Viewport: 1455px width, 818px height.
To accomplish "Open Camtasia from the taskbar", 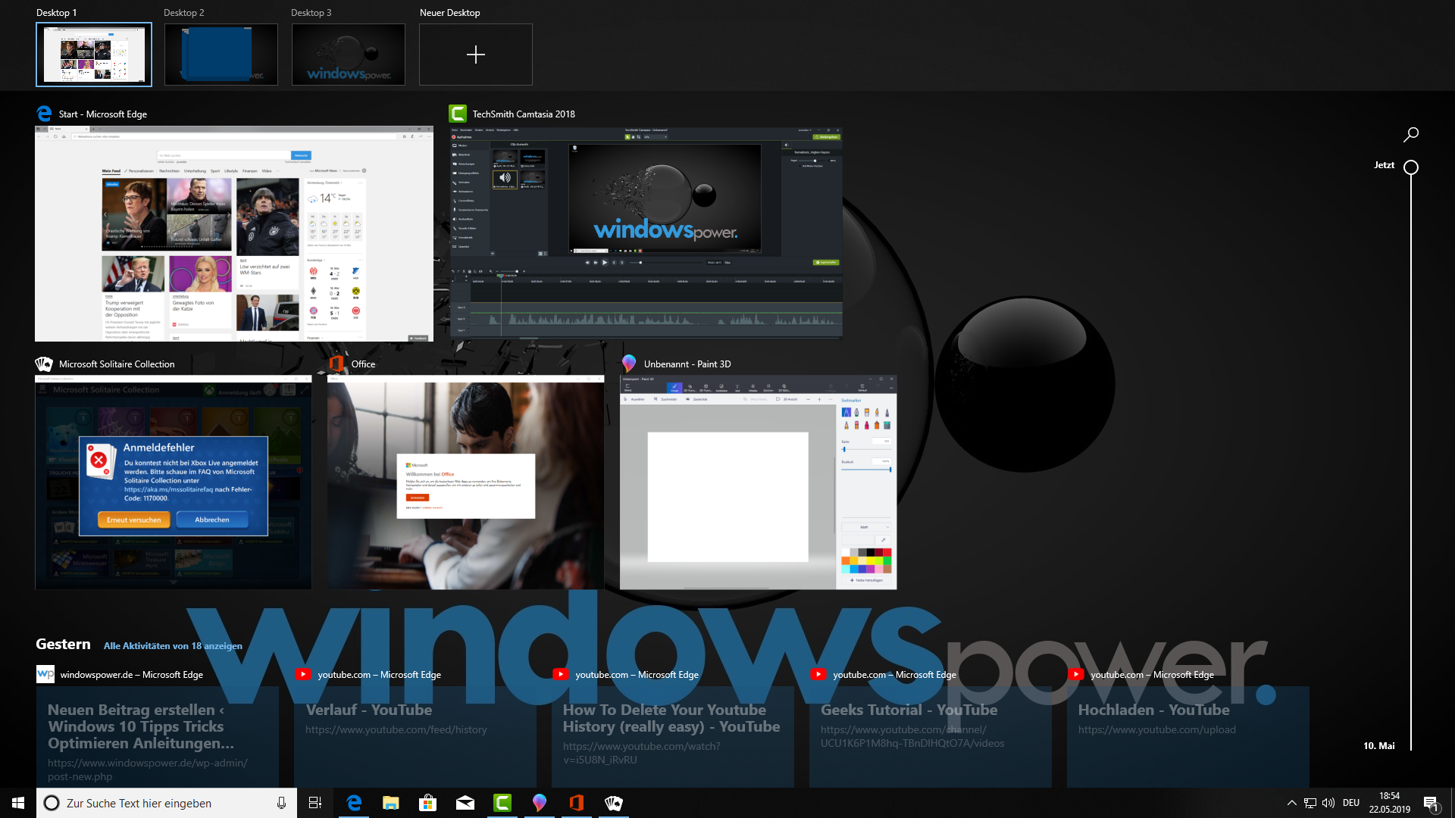I will [502, 803].
